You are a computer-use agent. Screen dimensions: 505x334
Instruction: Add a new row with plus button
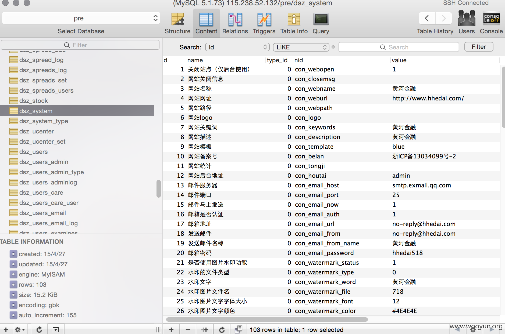(171, 329)
